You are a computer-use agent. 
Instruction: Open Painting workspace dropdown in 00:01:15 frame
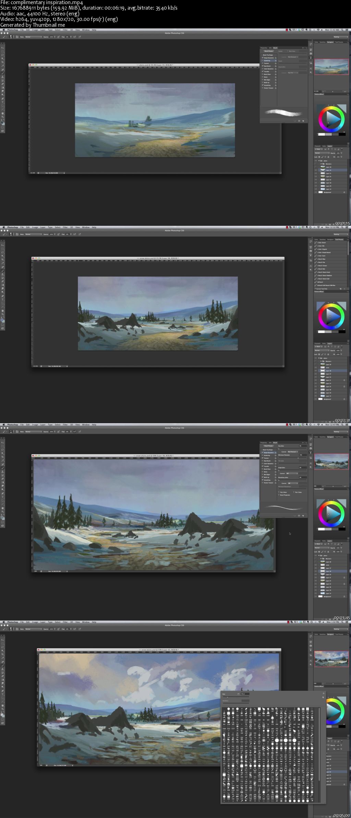(x=341, y=37)
